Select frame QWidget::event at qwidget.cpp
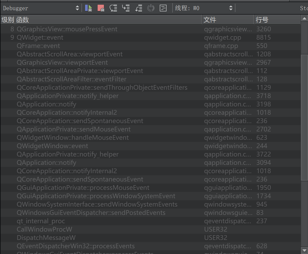This screenshot has height=254, width=308. pos(40,37)
